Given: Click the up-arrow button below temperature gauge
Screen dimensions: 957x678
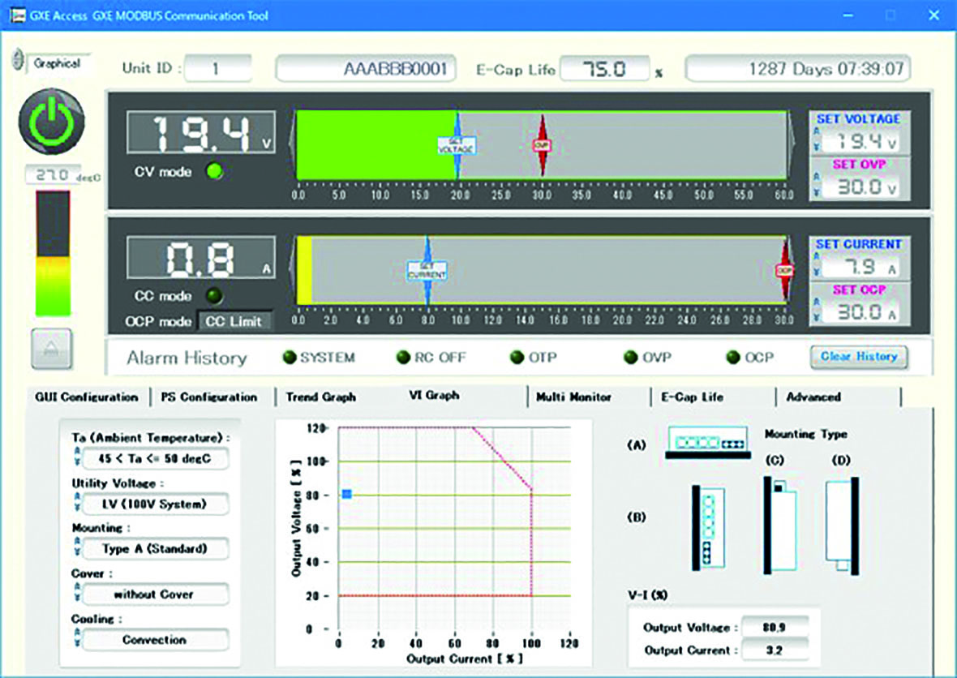Looking at the screenshot, I should click(52, 349).
